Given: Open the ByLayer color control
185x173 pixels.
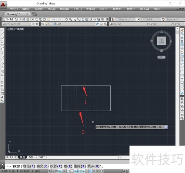Looking at the screenshot, I should click(121, 24).
